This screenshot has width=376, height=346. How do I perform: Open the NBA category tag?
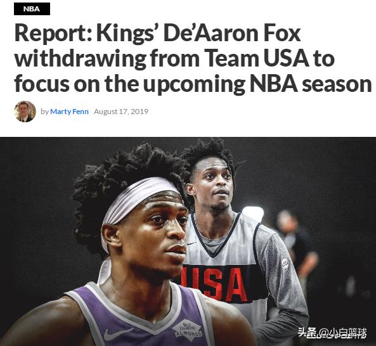32,9
